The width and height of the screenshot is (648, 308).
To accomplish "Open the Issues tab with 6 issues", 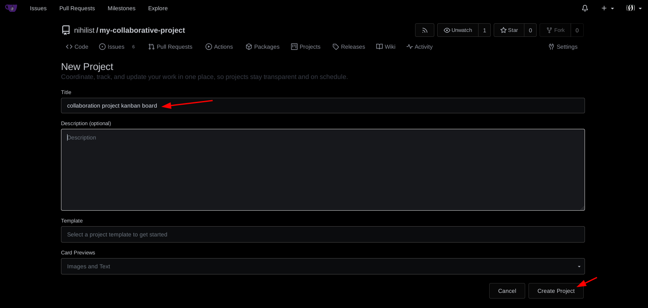I will coord(112,47).
